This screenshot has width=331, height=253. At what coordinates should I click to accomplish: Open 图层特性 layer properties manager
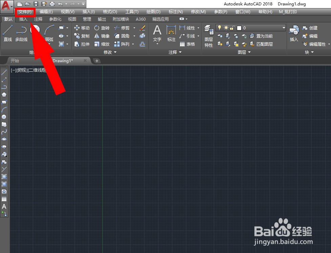click(209, 36)
